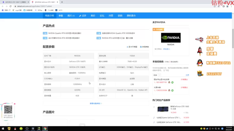
Task: Click the NVIDIA brand logo image
Action: coord(171,38)
